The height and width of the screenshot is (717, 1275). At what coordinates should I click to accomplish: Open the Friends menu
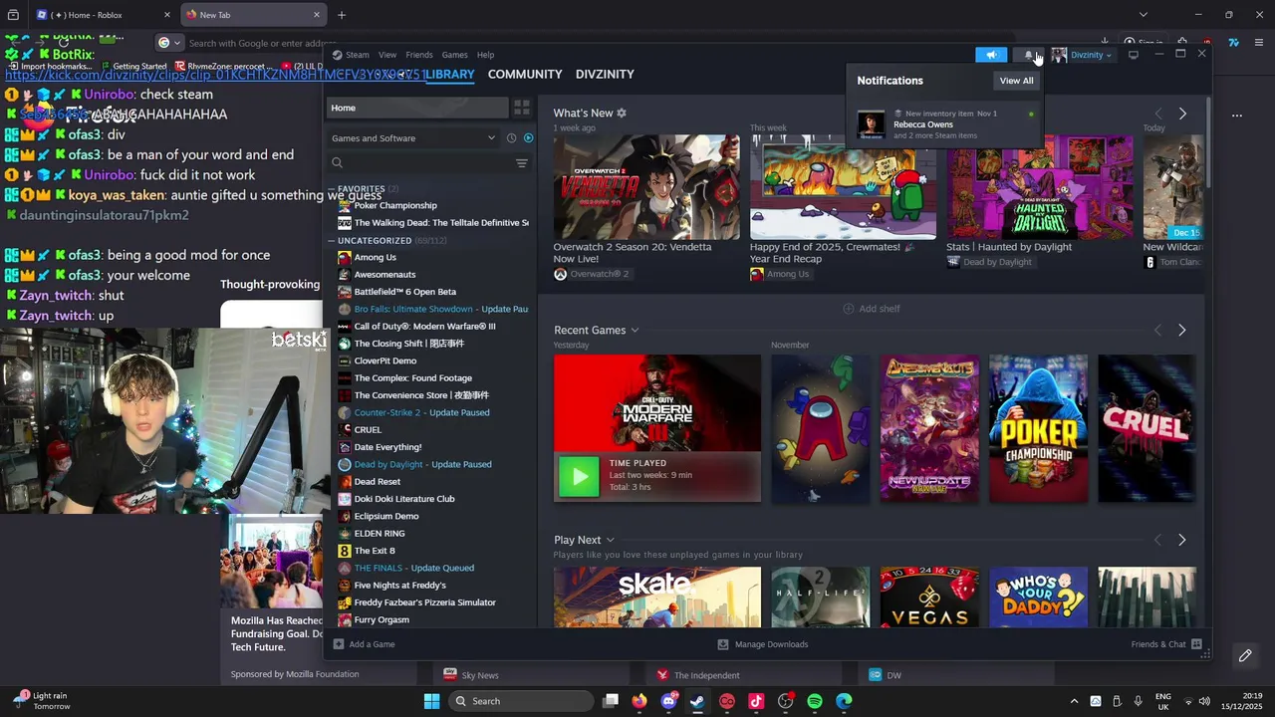tap(419, 55)
